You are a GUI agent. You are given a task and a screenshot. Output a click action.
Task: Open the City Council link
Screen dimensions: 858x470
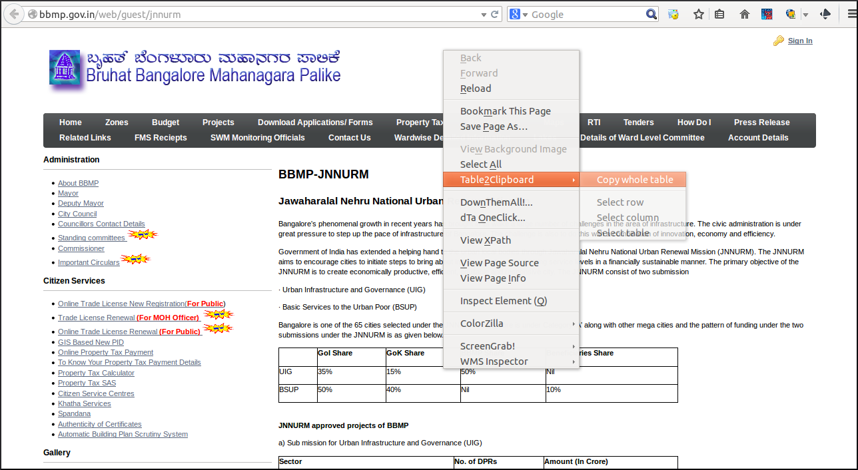coord(77,214)
